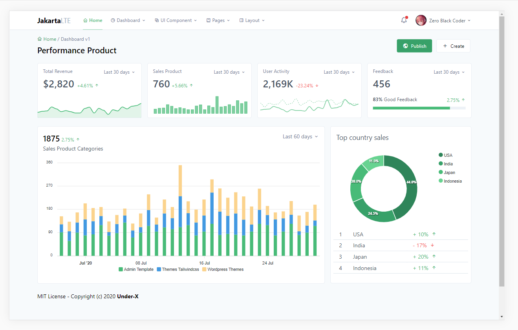Click the Layout icon in navbar
The image size is (518, 330).
242,20
